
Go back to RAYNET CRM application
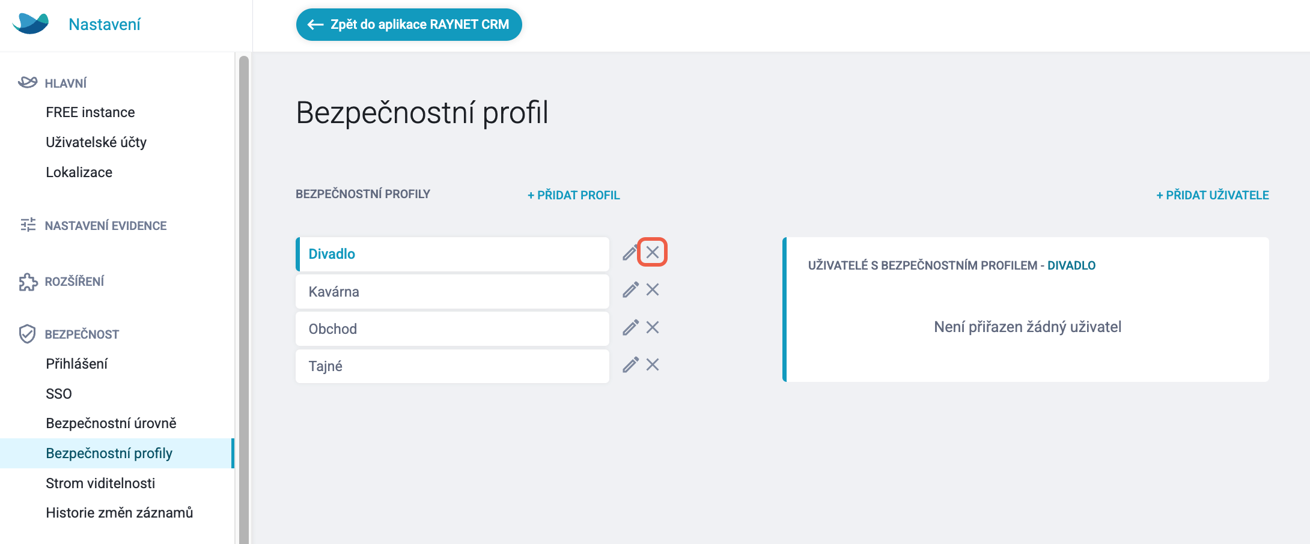[409, 25]
